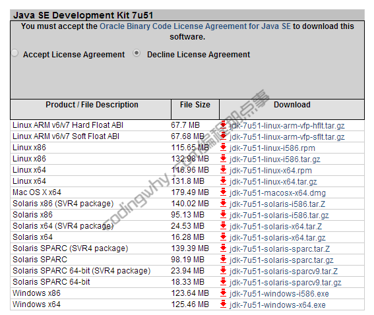Click download arrow for jdk-7u51-linux-arm-vfp-hflt.tar.gz
Image resolution: width=374 pixels, height=315 pixels.
pos(223,125)
